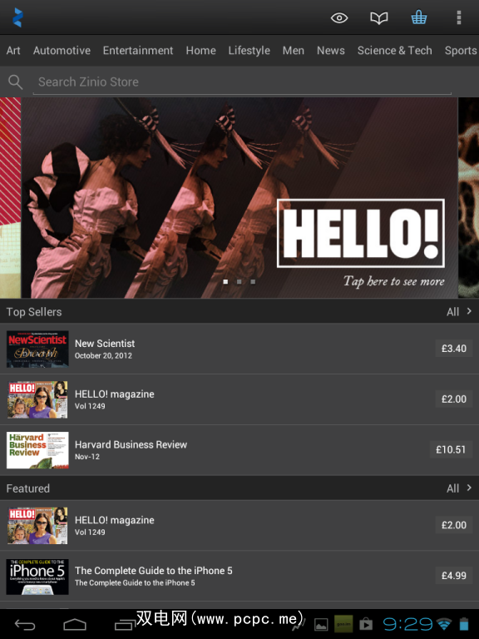Open the recent apps icon
The image size is (479, 639).
(x=125, y=624)
